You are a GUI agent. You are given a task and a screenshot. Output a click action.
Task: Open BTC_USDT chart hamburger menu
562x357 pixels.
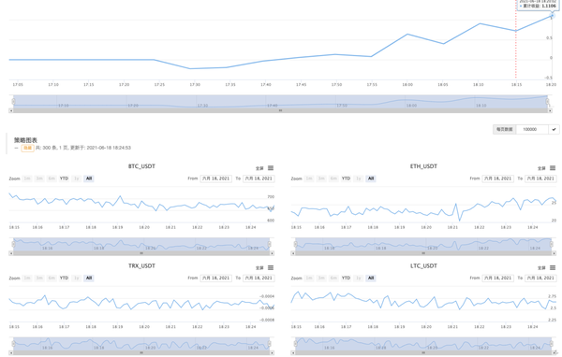(x=271, y=168)
